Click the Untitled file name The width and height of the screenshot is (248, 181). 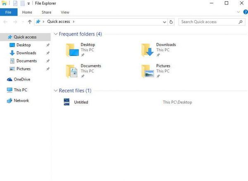pyautogui.click(x=81, y=102)
